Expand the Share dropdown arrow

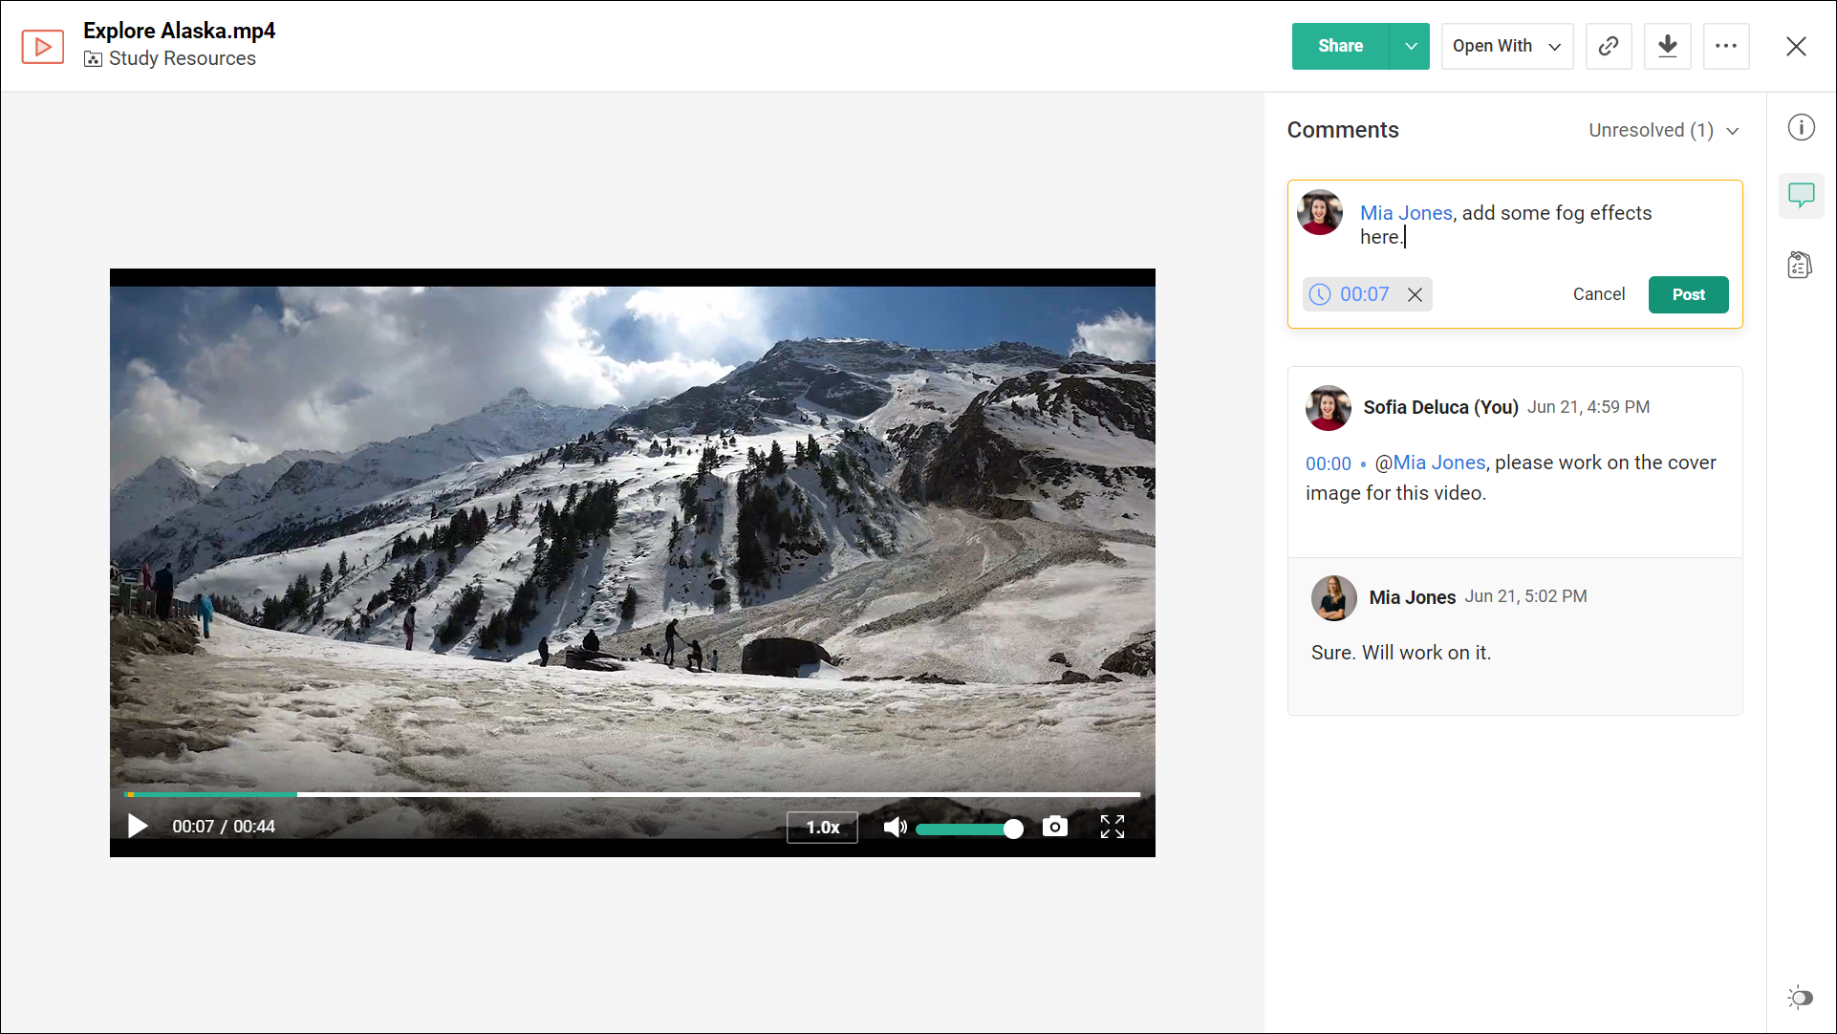pyautogui.click(x=1410, y=46)
